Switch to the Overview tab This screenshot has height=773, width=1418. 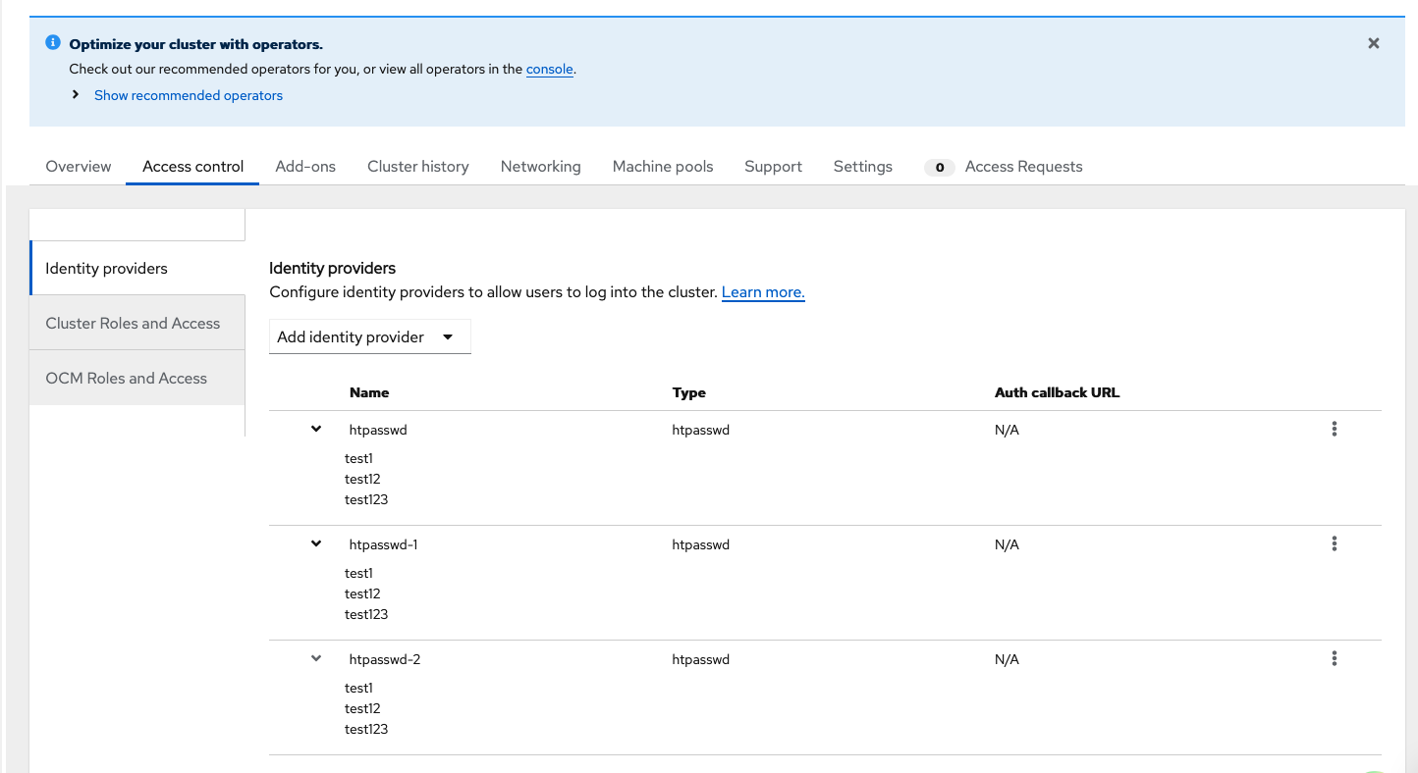(79, 167)
